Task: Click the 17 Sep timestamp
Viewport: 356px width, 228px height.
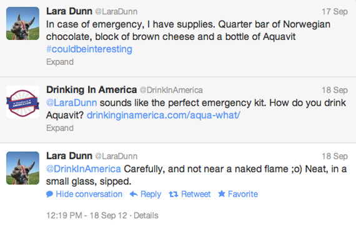Action: tap(335, 11)
